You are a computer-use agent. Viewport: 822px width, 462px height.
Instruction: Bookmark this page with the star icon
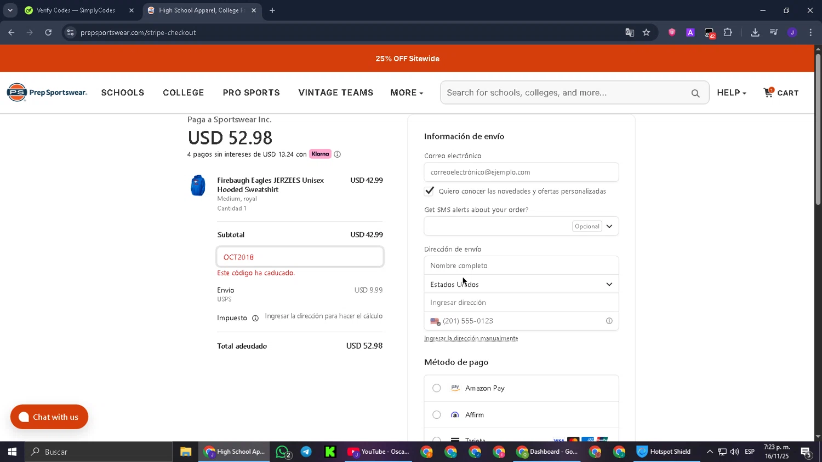click(x=647, y=32)
